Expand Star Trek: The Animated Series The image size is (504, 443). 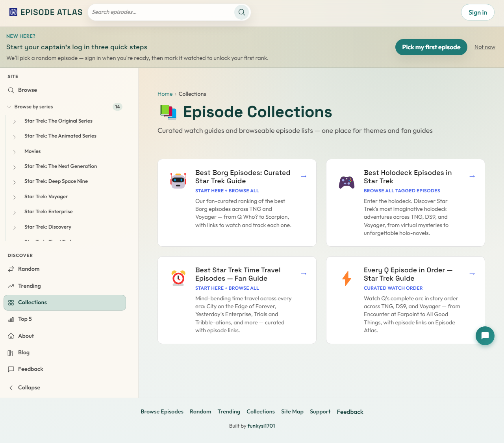pos(15,136)
